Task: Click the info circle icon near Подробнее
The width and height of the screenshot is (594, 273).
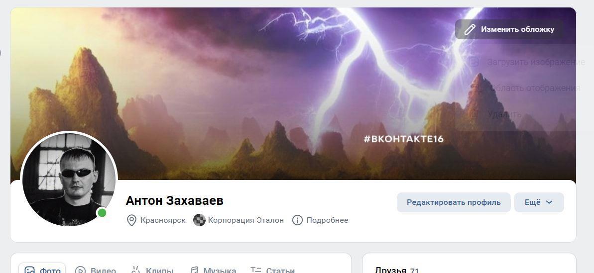Action: click(x=297, y=220)
